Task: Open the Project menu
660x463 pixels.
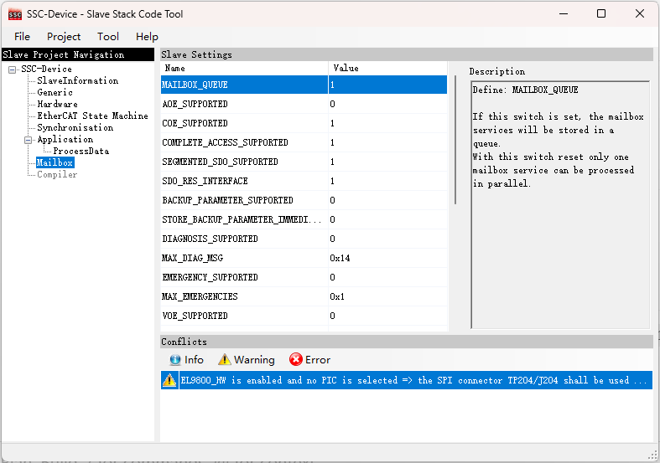Action: tap(64, 37)
